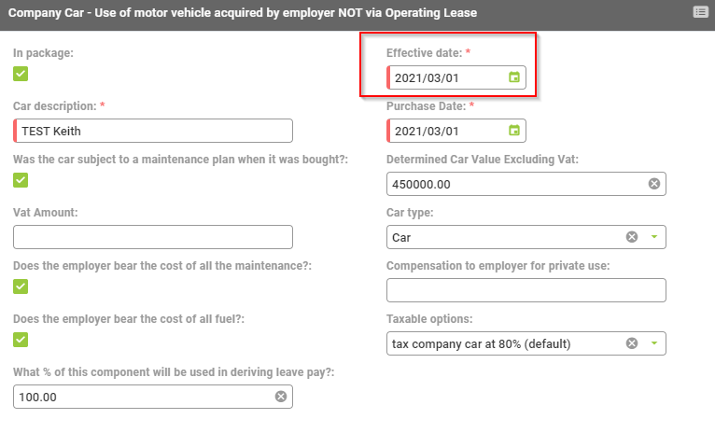Expand the Taxable options dropdown

pyautogui.click(x=653, y=343)
